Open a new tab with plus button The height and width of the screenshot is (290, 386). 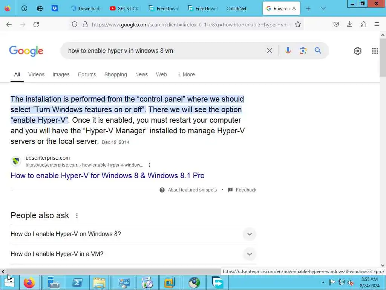click(x=308, y=8)
